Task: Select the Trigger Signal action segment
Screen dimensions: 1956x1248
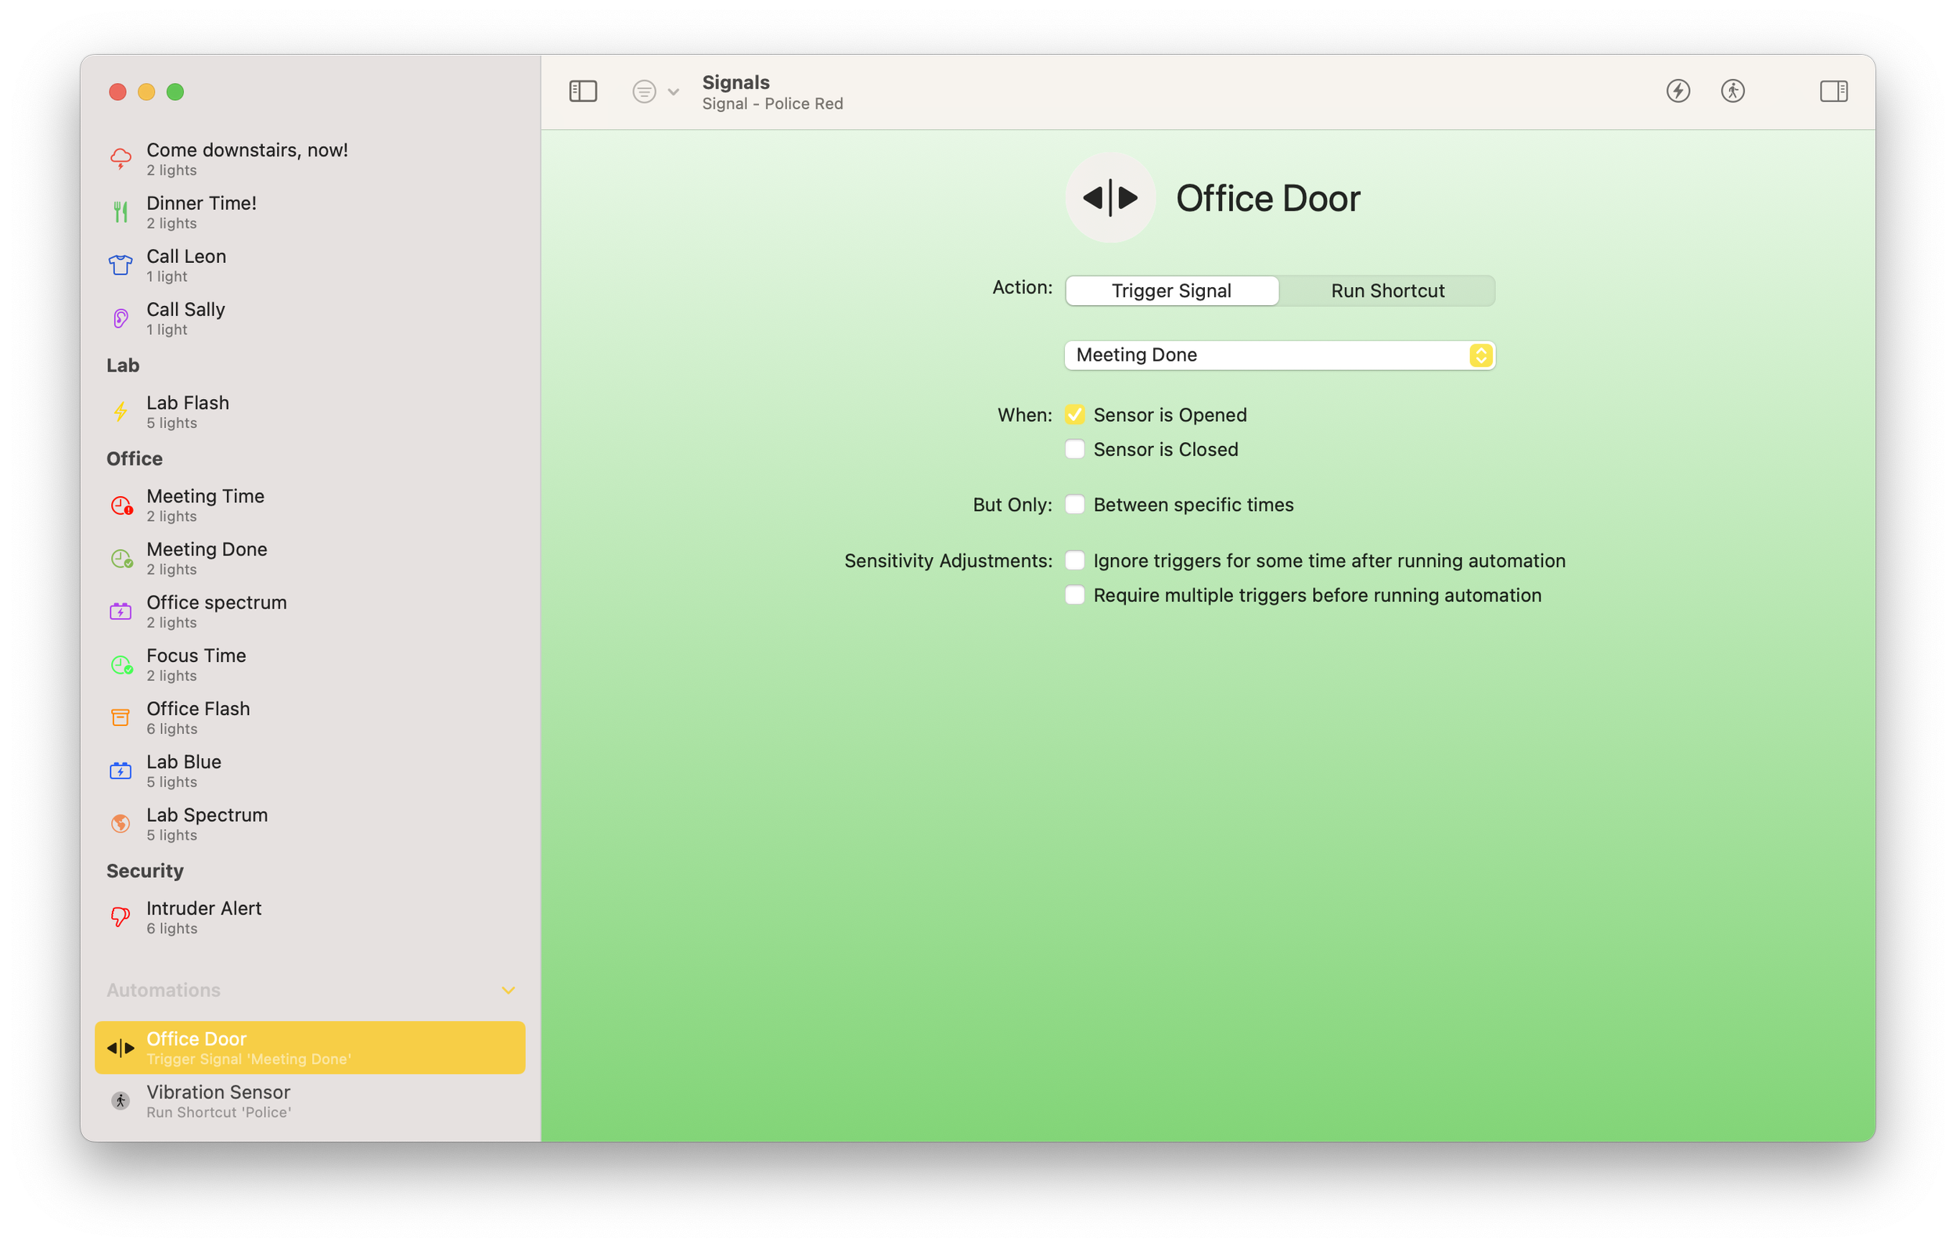Action: (1170, 291)
